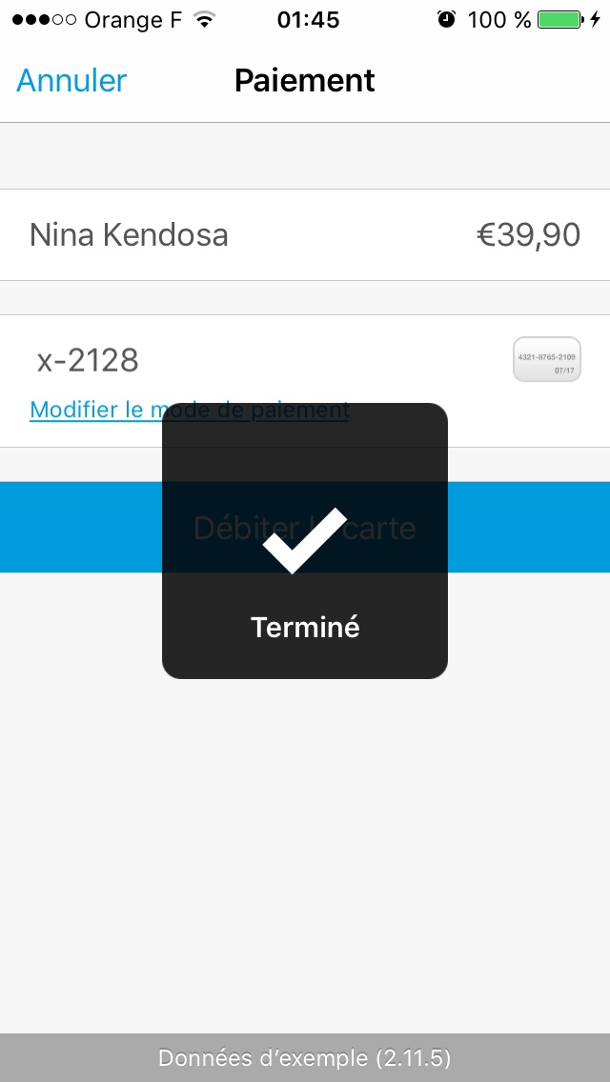This screenshot has height=1082, width=610.
Task: Tap the alarm clock status icon
Action: (446, 20)
